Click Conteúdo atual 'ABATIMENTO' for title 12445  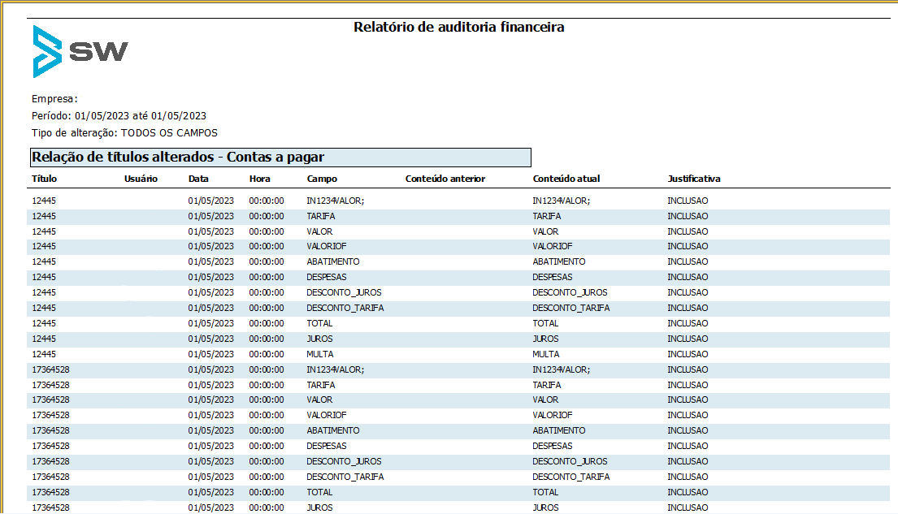tap(559, 261)
